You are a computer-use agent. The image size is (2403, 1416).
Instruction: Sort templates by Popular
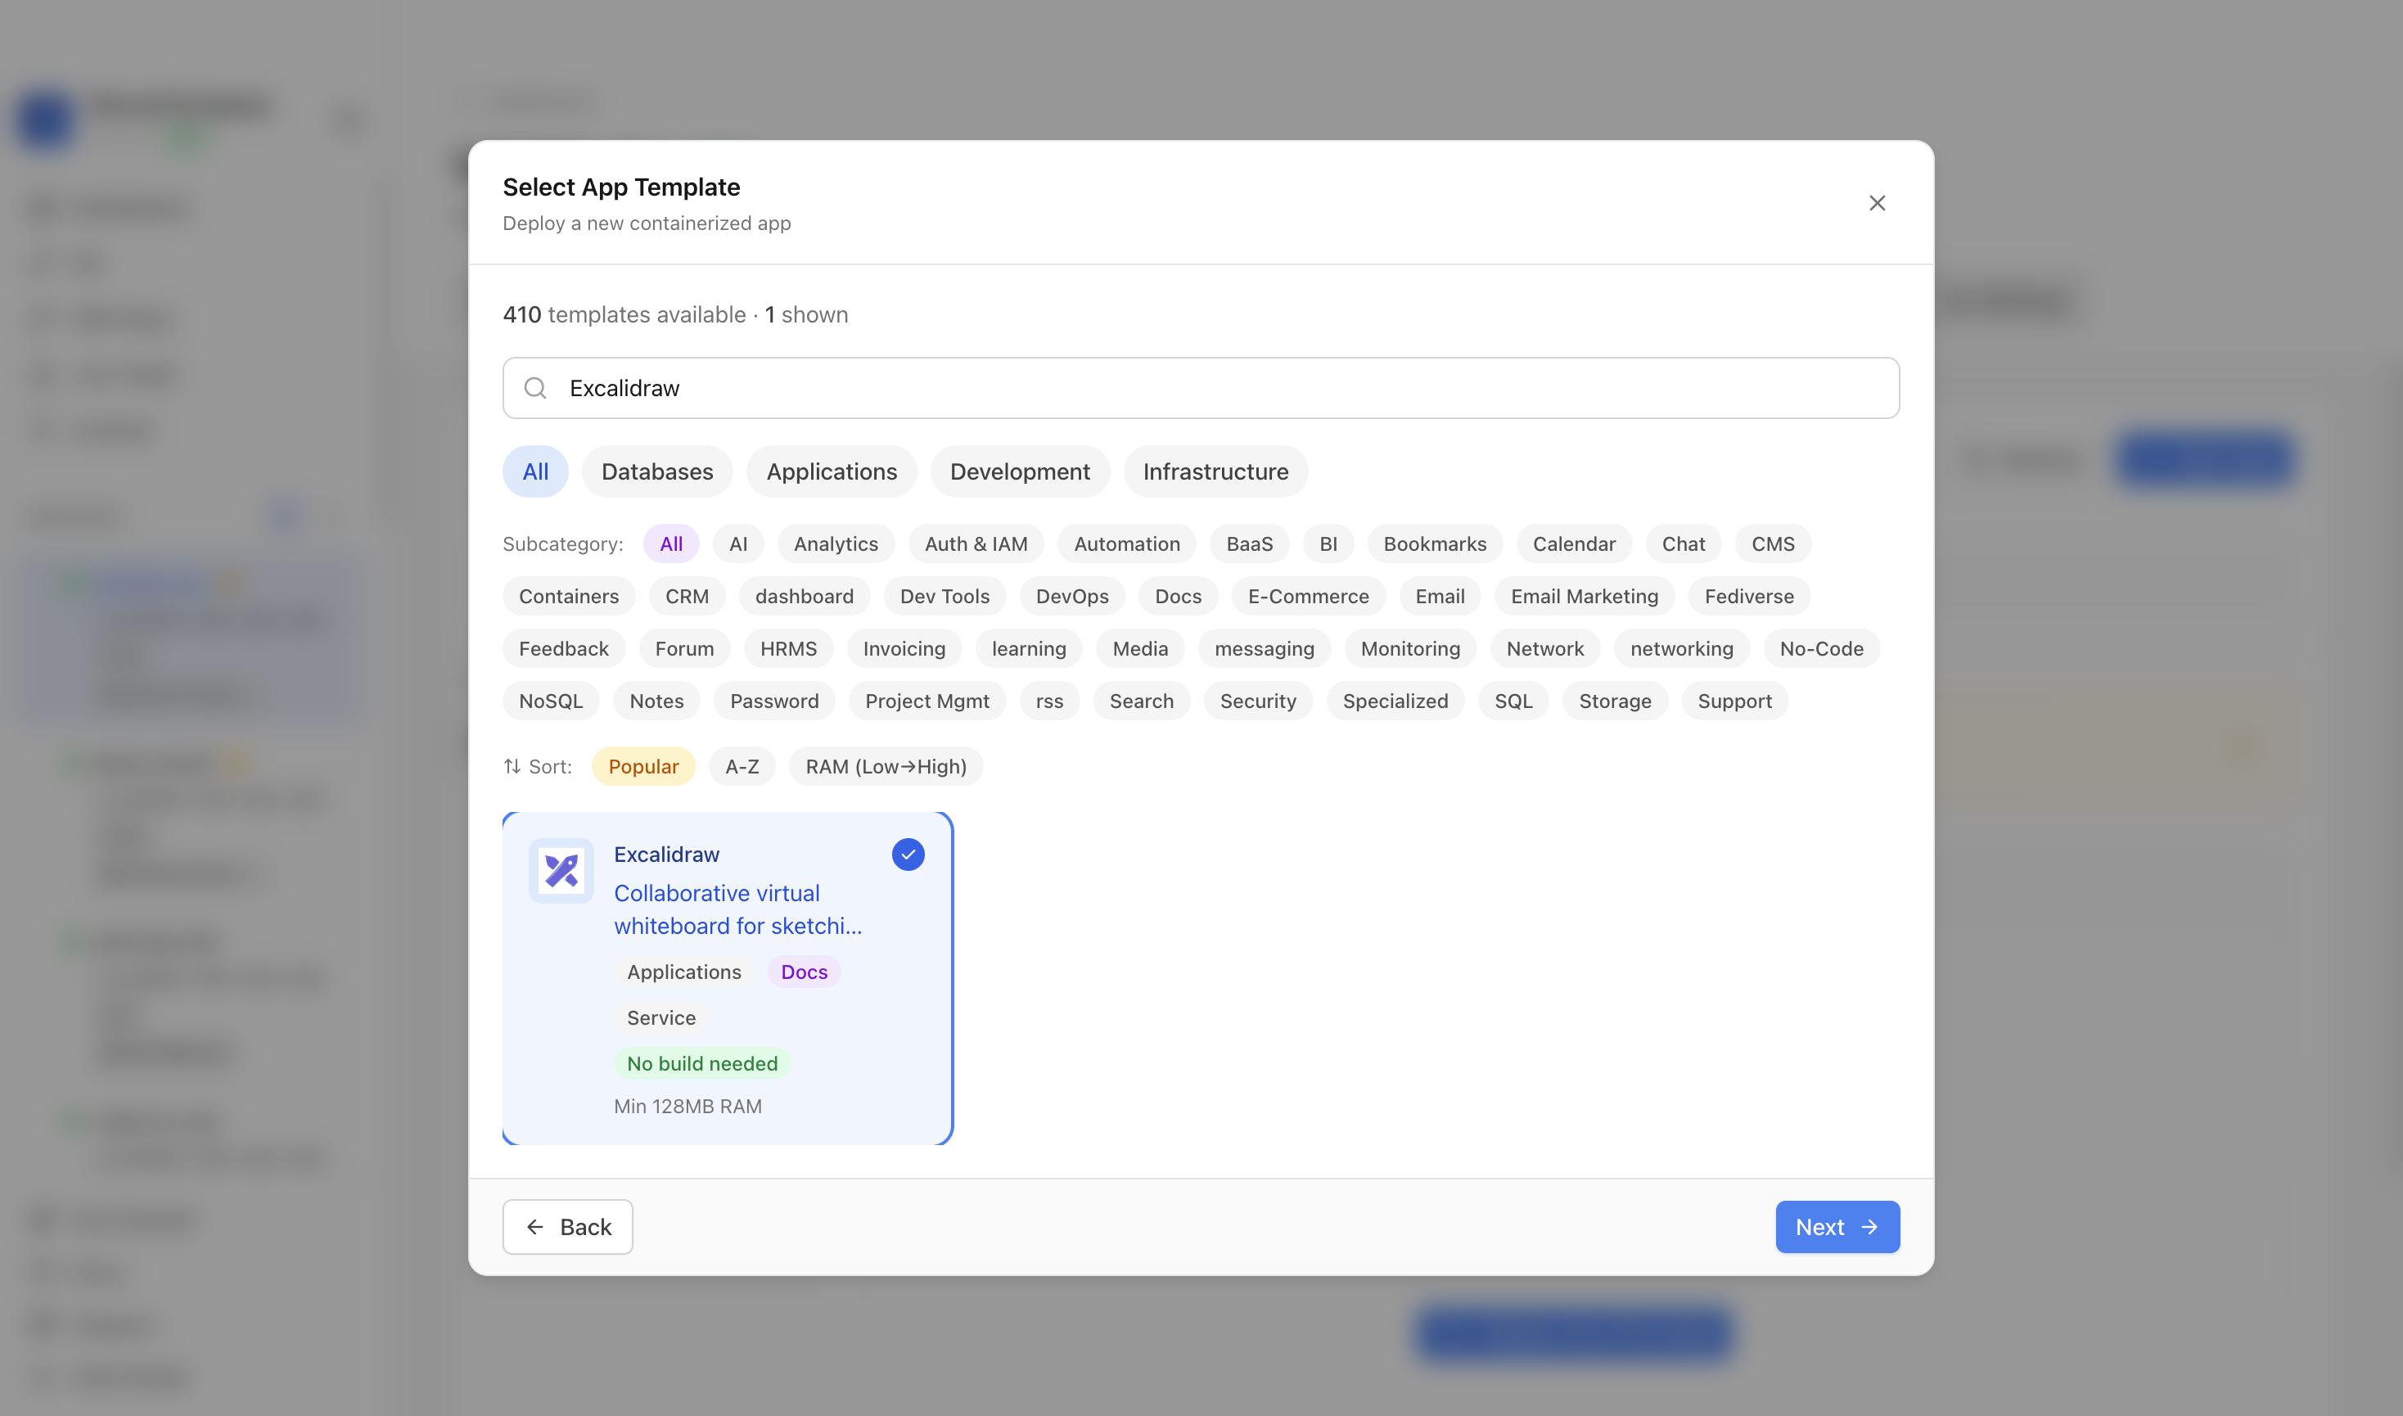[x=643, y=766]
